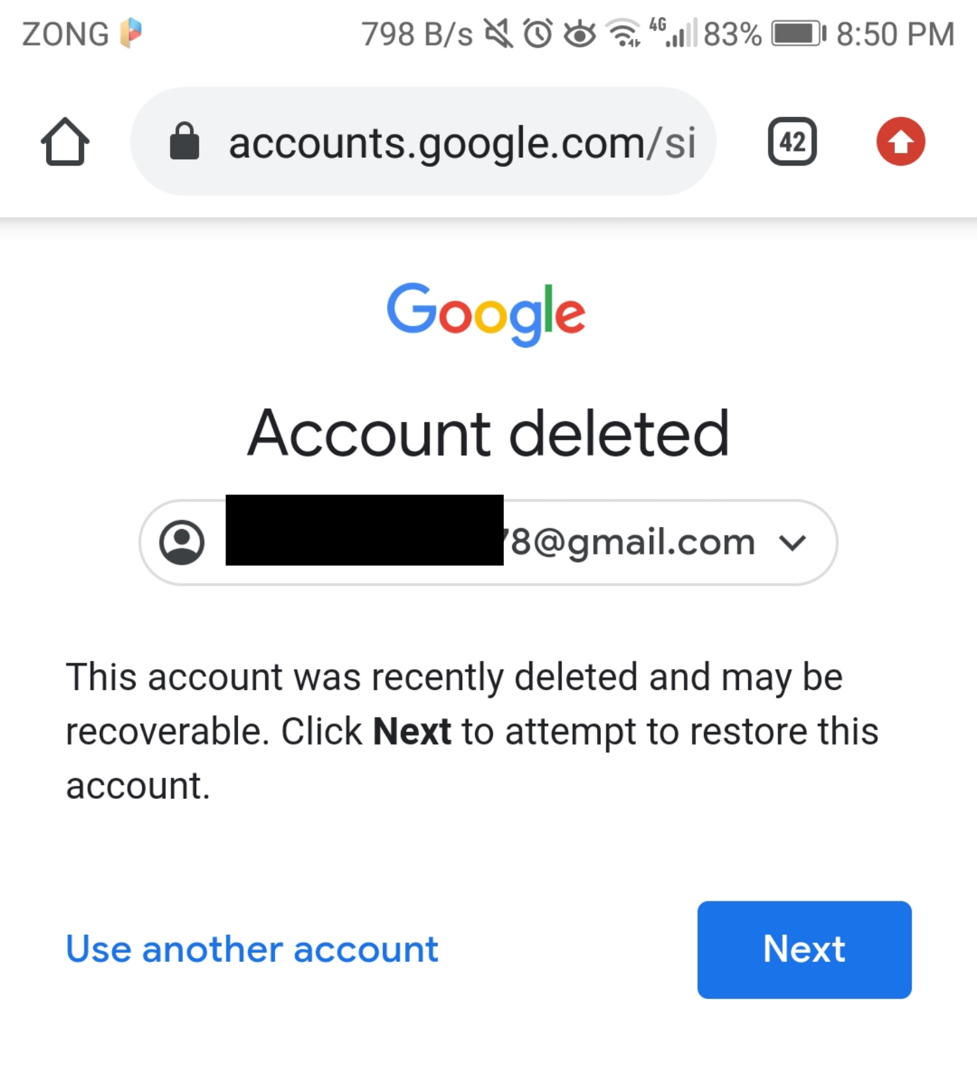This screenshot has height=1065, width=977.
Task: Select the email account pill
Action: click(488, 542)
